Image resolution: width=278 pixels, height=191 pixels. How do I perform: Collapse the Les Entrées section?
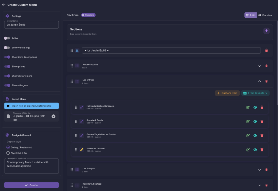pyautogui.click(x=259, y=81)
